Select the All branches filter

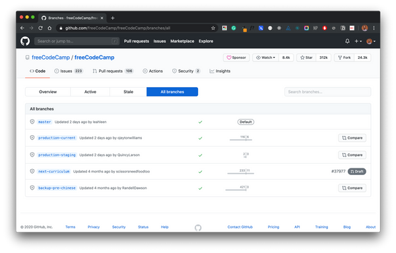point(172,92)
